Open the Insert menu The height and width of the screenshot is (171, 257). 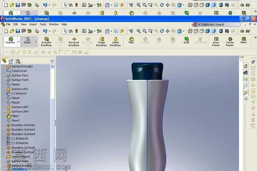pyautogui.click(x=33, y=24)
